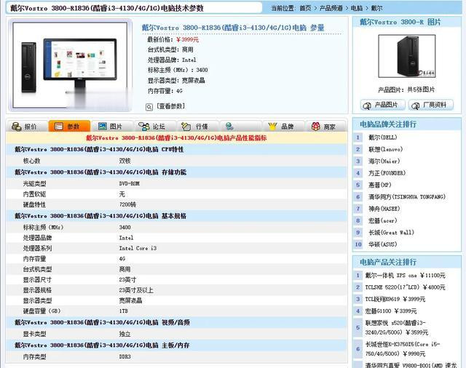Click the globe icon tab without label
This screenshot has width=466, height=368.
pos(229,127)
